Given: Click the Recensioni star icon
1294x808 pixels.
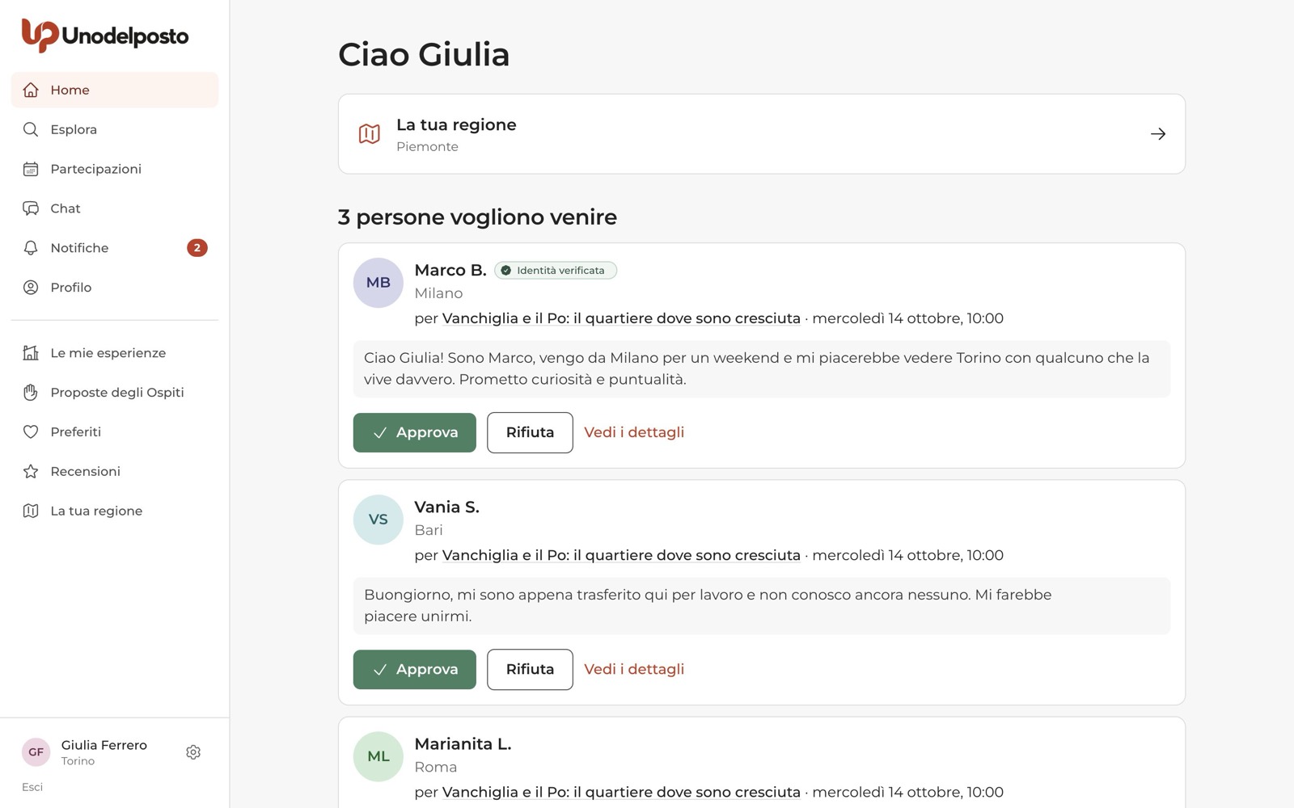Looking at the screenshot, I should click(x=31, y=472).
